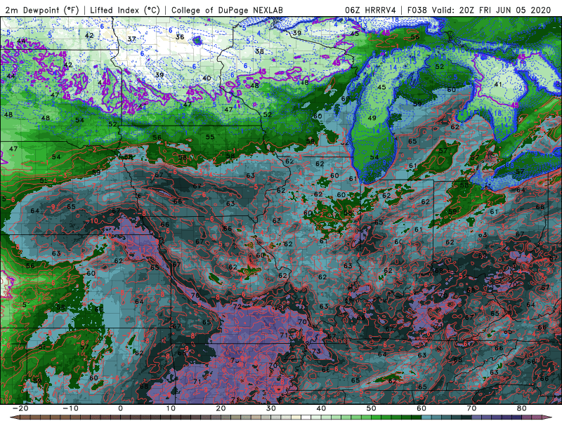Click the "73" dewpoint value on the map

317,352
